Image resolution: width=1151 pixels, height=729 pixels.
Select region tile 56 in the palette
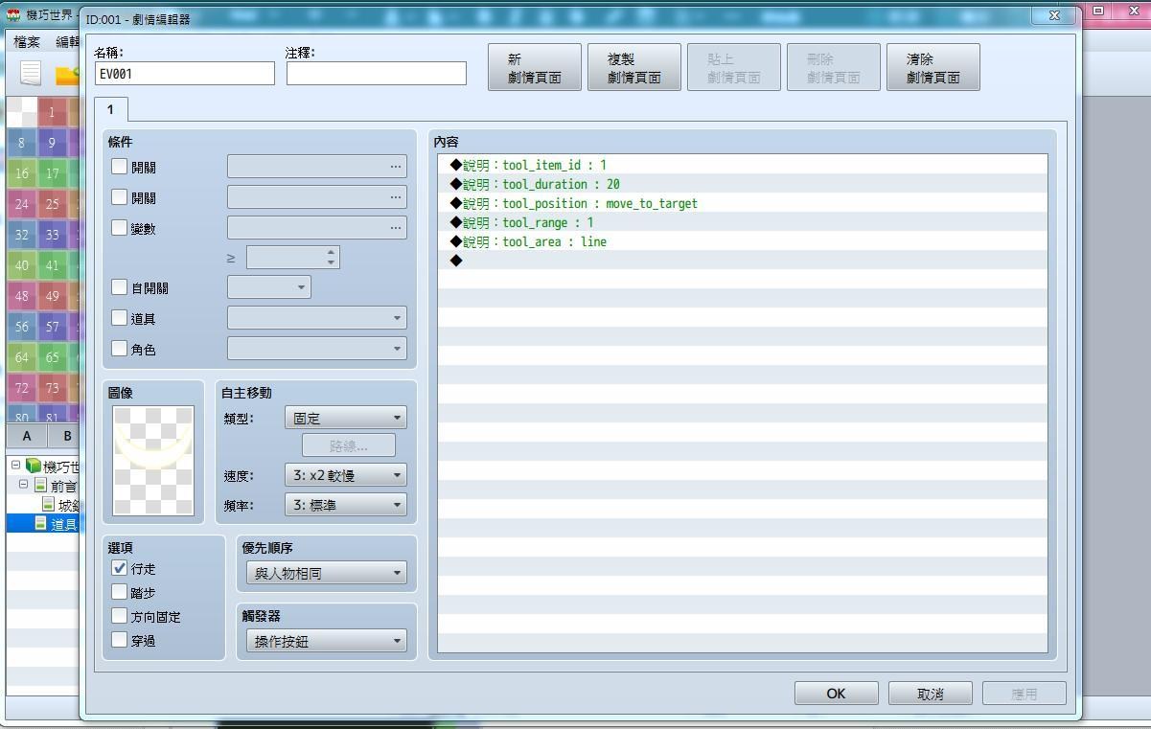pyautogui.click(x=22, y=327)
